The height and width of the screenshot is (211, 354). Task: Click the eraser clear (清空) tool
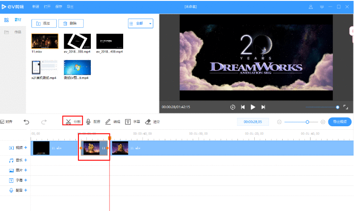pos(152,121)
